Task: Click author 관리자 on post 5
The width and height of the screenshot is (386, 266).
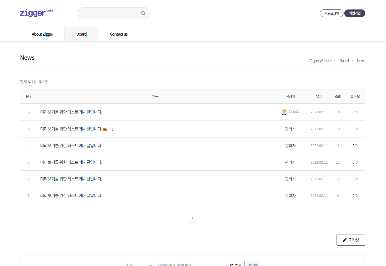Action: pyautogui.click(x=290, y=129)
